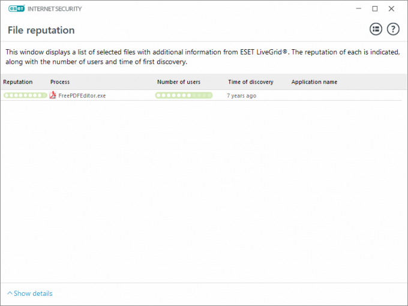Viewport: 408px width, 306px height.
Task: Sort by the Process column header
Action: [x=60, y=82]
